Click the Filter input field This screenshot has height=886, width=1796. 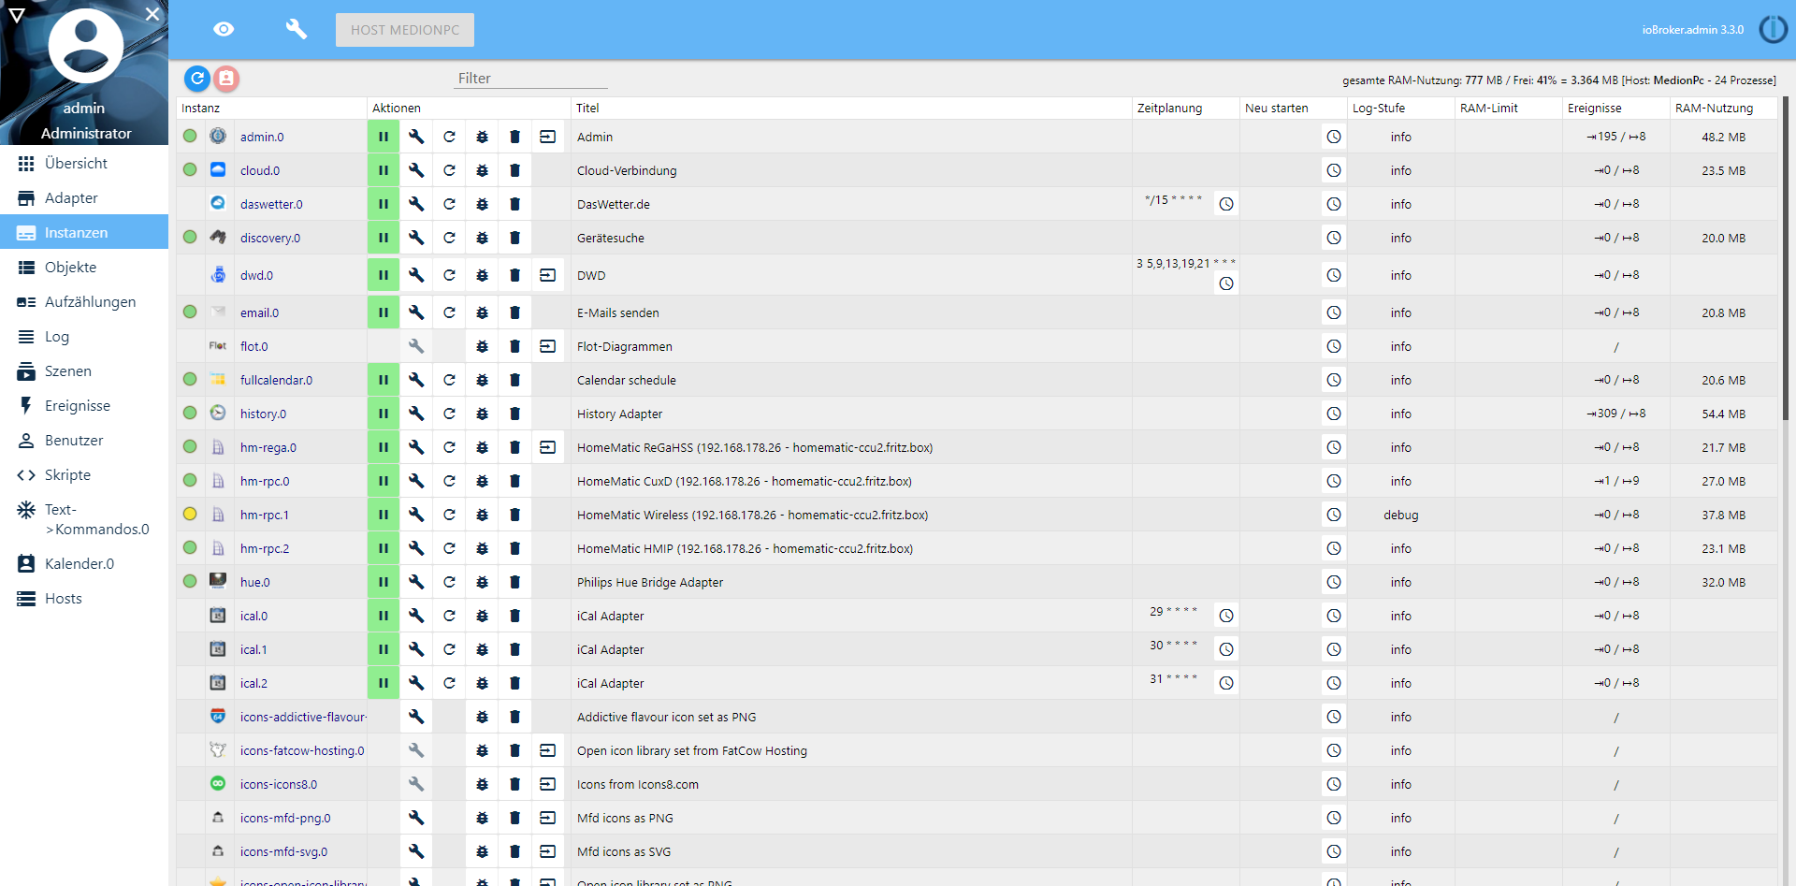(x=530, y=79)
